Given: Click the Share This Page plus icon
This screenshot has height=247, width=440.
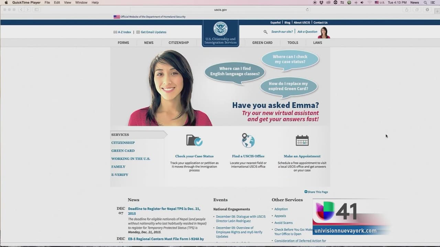Looking at the screenshot, I should [x=306, y=192].
